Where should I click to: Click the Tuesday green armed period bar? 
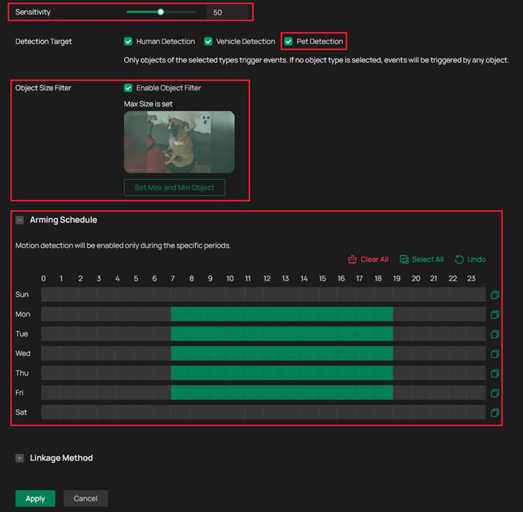(x=282, y=333)
